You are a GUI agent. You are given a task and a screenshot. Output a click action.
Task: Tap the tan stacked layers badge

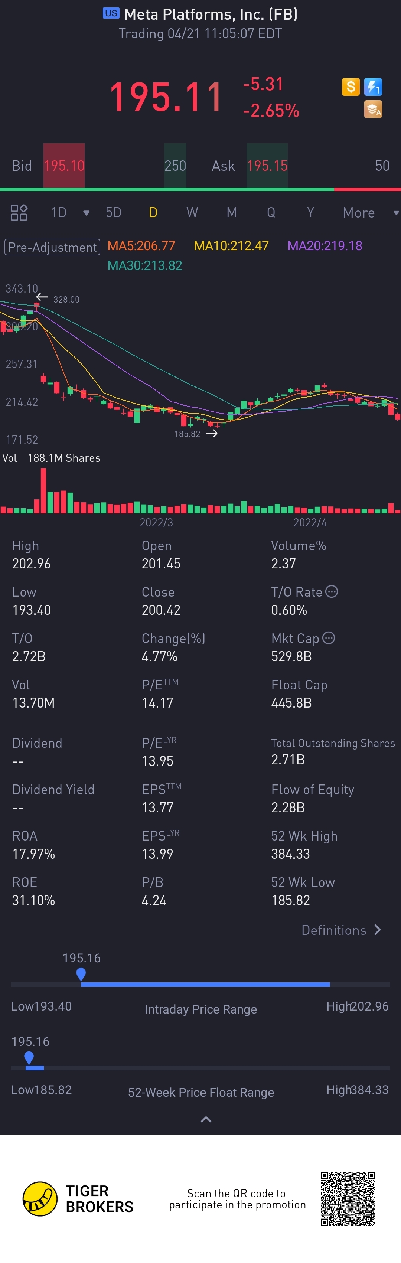[373, 110]
